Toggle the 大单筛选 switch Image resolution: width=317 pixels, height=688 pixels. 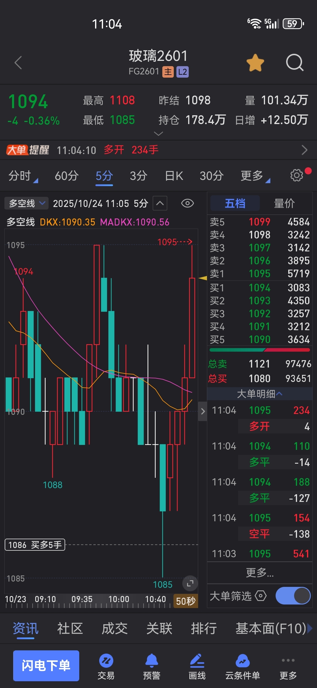pos(293,596)
